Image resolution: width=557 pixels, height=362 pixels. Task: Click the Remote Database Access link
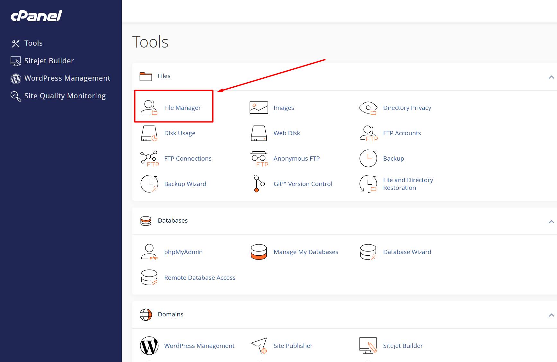[199, 278]
